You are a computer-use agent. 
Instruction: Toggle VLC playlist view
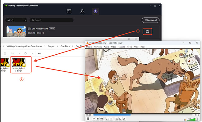(117, 119)
